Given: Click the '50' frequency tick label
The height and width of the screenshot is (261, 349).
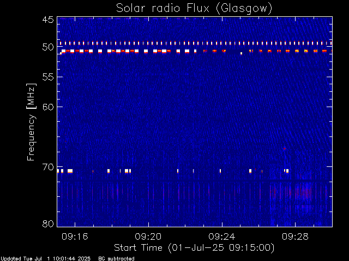Looking at the screenshot, I should [48, 47].
